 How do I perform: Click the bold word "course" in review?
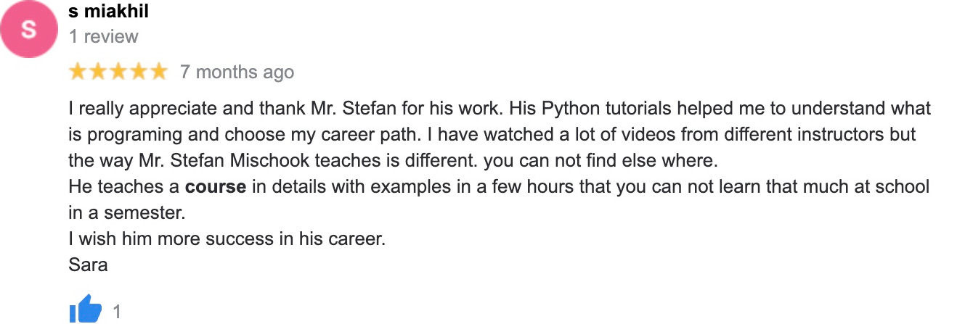[216, 186]
